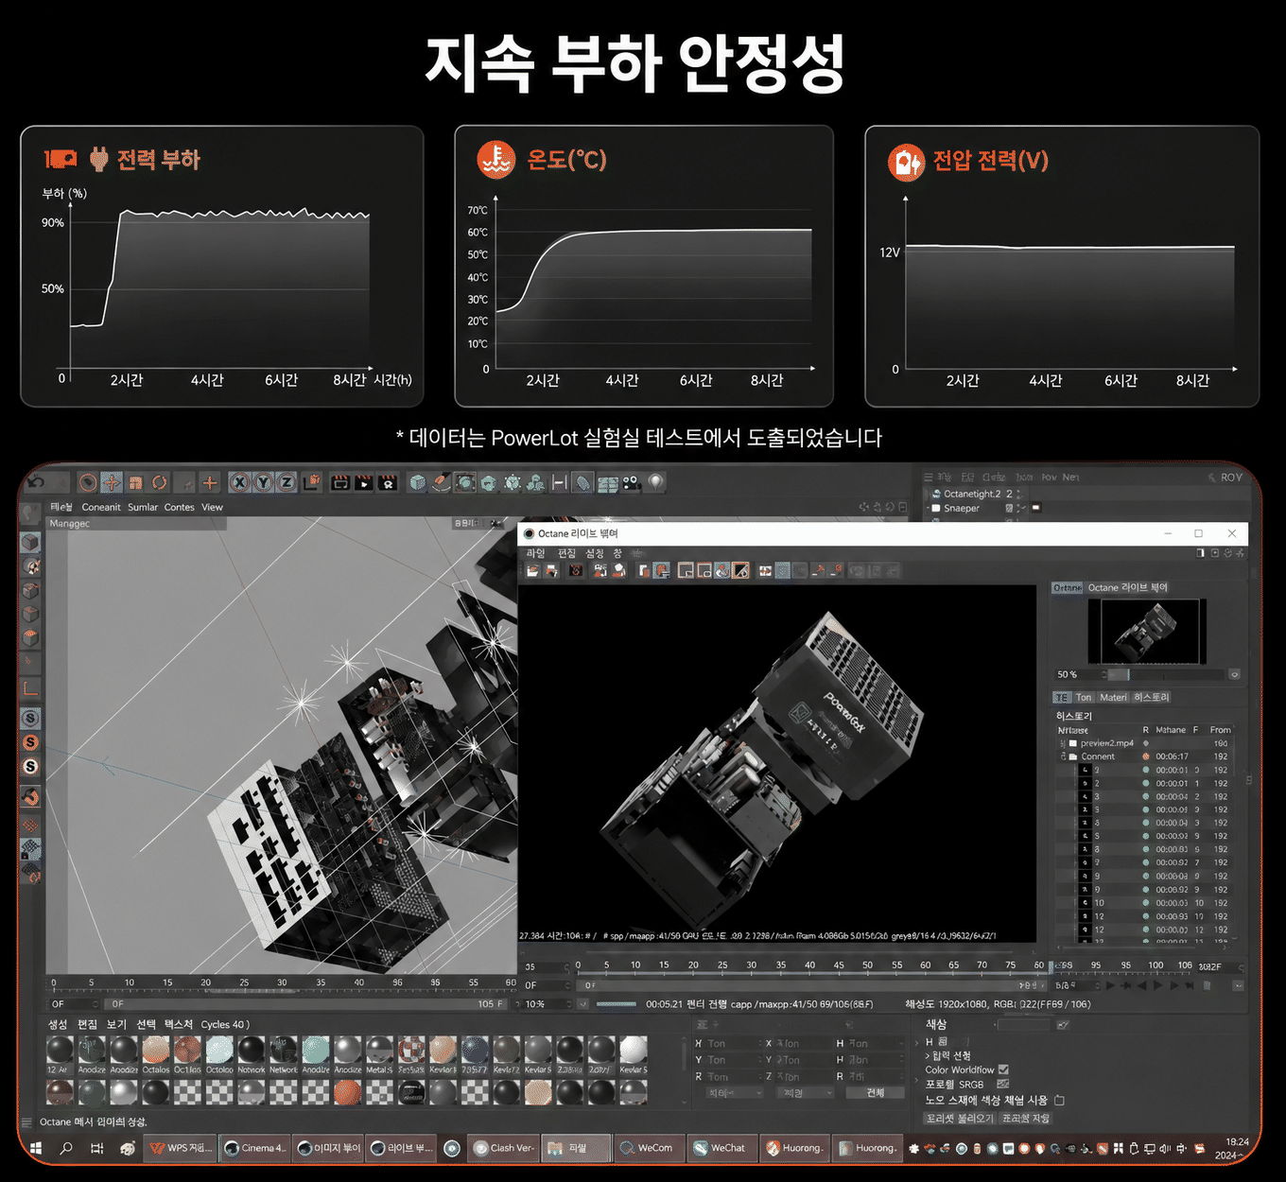This screenshot has width=1286, height=1182.
Task: Click the Octane render preview thumbnail
Action: (x=1146, y=631)
